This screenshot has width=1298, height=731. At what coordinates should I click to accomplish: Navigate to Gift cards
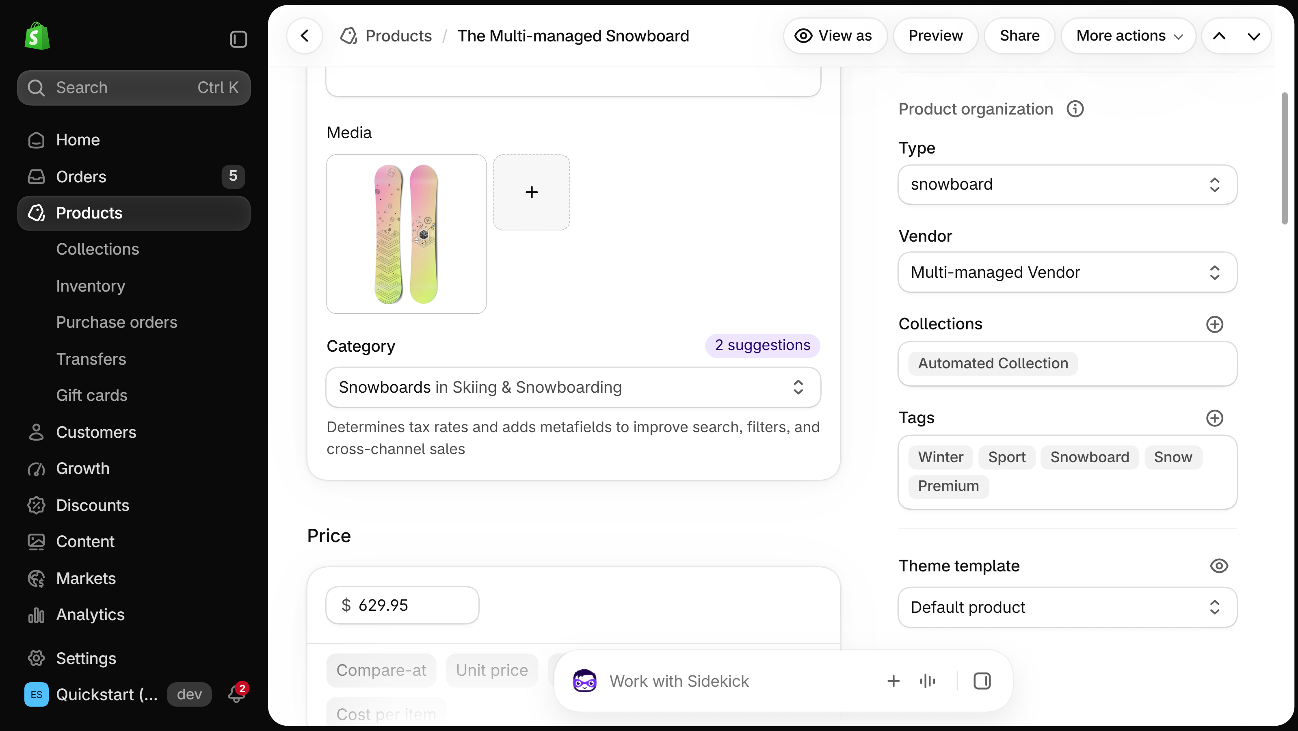click(91, 395)
